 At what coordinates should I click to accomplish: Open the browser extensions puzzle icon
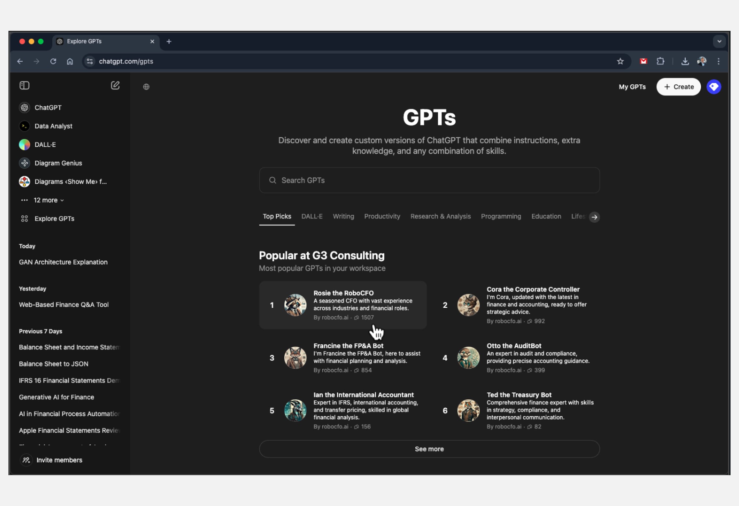tap(660, 61)
